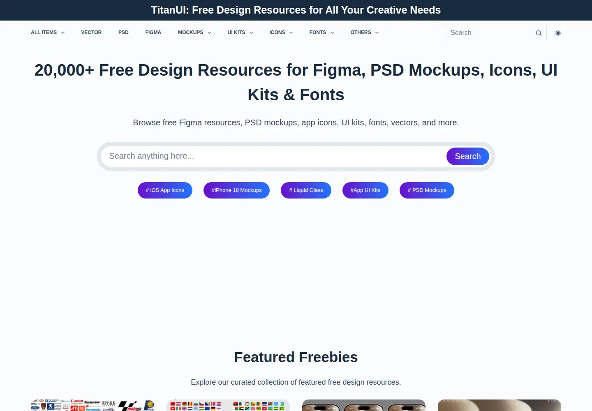Open the FONTS menu
Screen dimensions: 592x411
pos(318,32)
